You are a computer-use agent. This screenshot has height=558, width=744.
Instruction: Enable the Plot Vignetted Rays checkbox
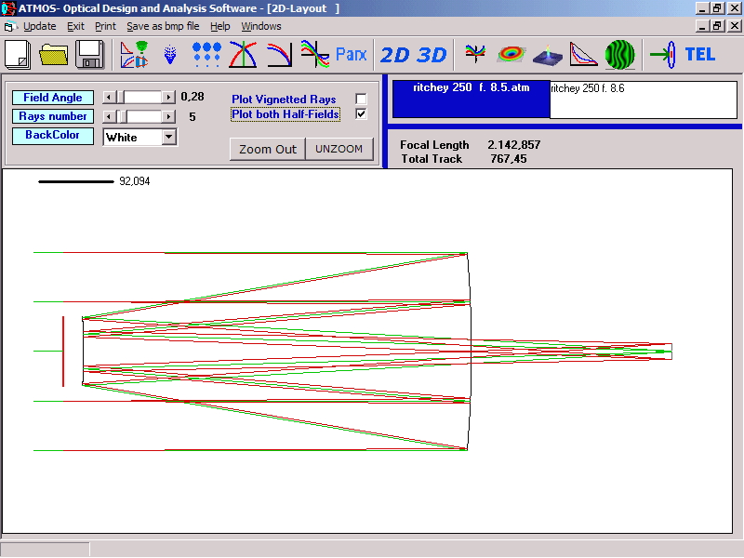[361, 100]
